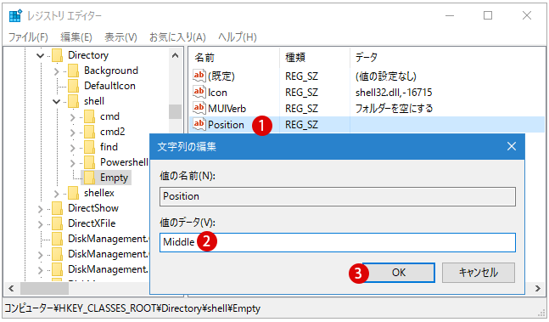The width and height of the screenshot is (549, 322).
Task: Open the 表示(V) menu
Action: 120,37
